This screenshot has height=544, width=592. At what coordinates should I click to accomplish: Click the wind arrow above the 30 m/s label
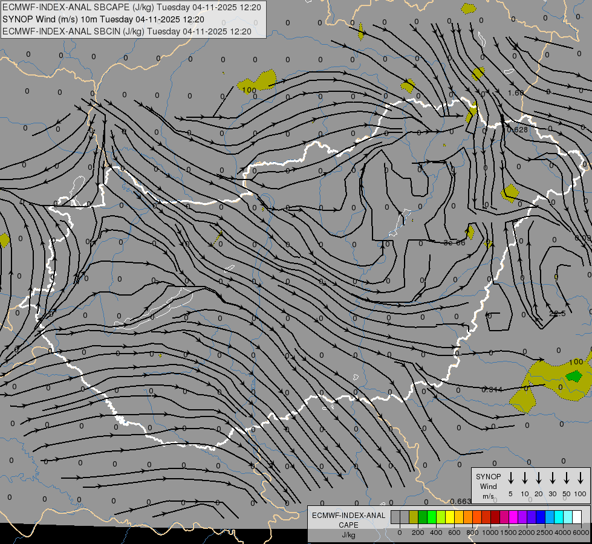click(553, 478)
